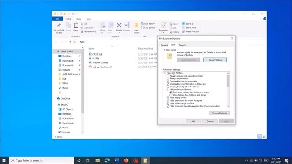Viewport: 292px width, 164px height.
Task: Switch to the Home ribbon tab
Action: (x=68, y=19)
